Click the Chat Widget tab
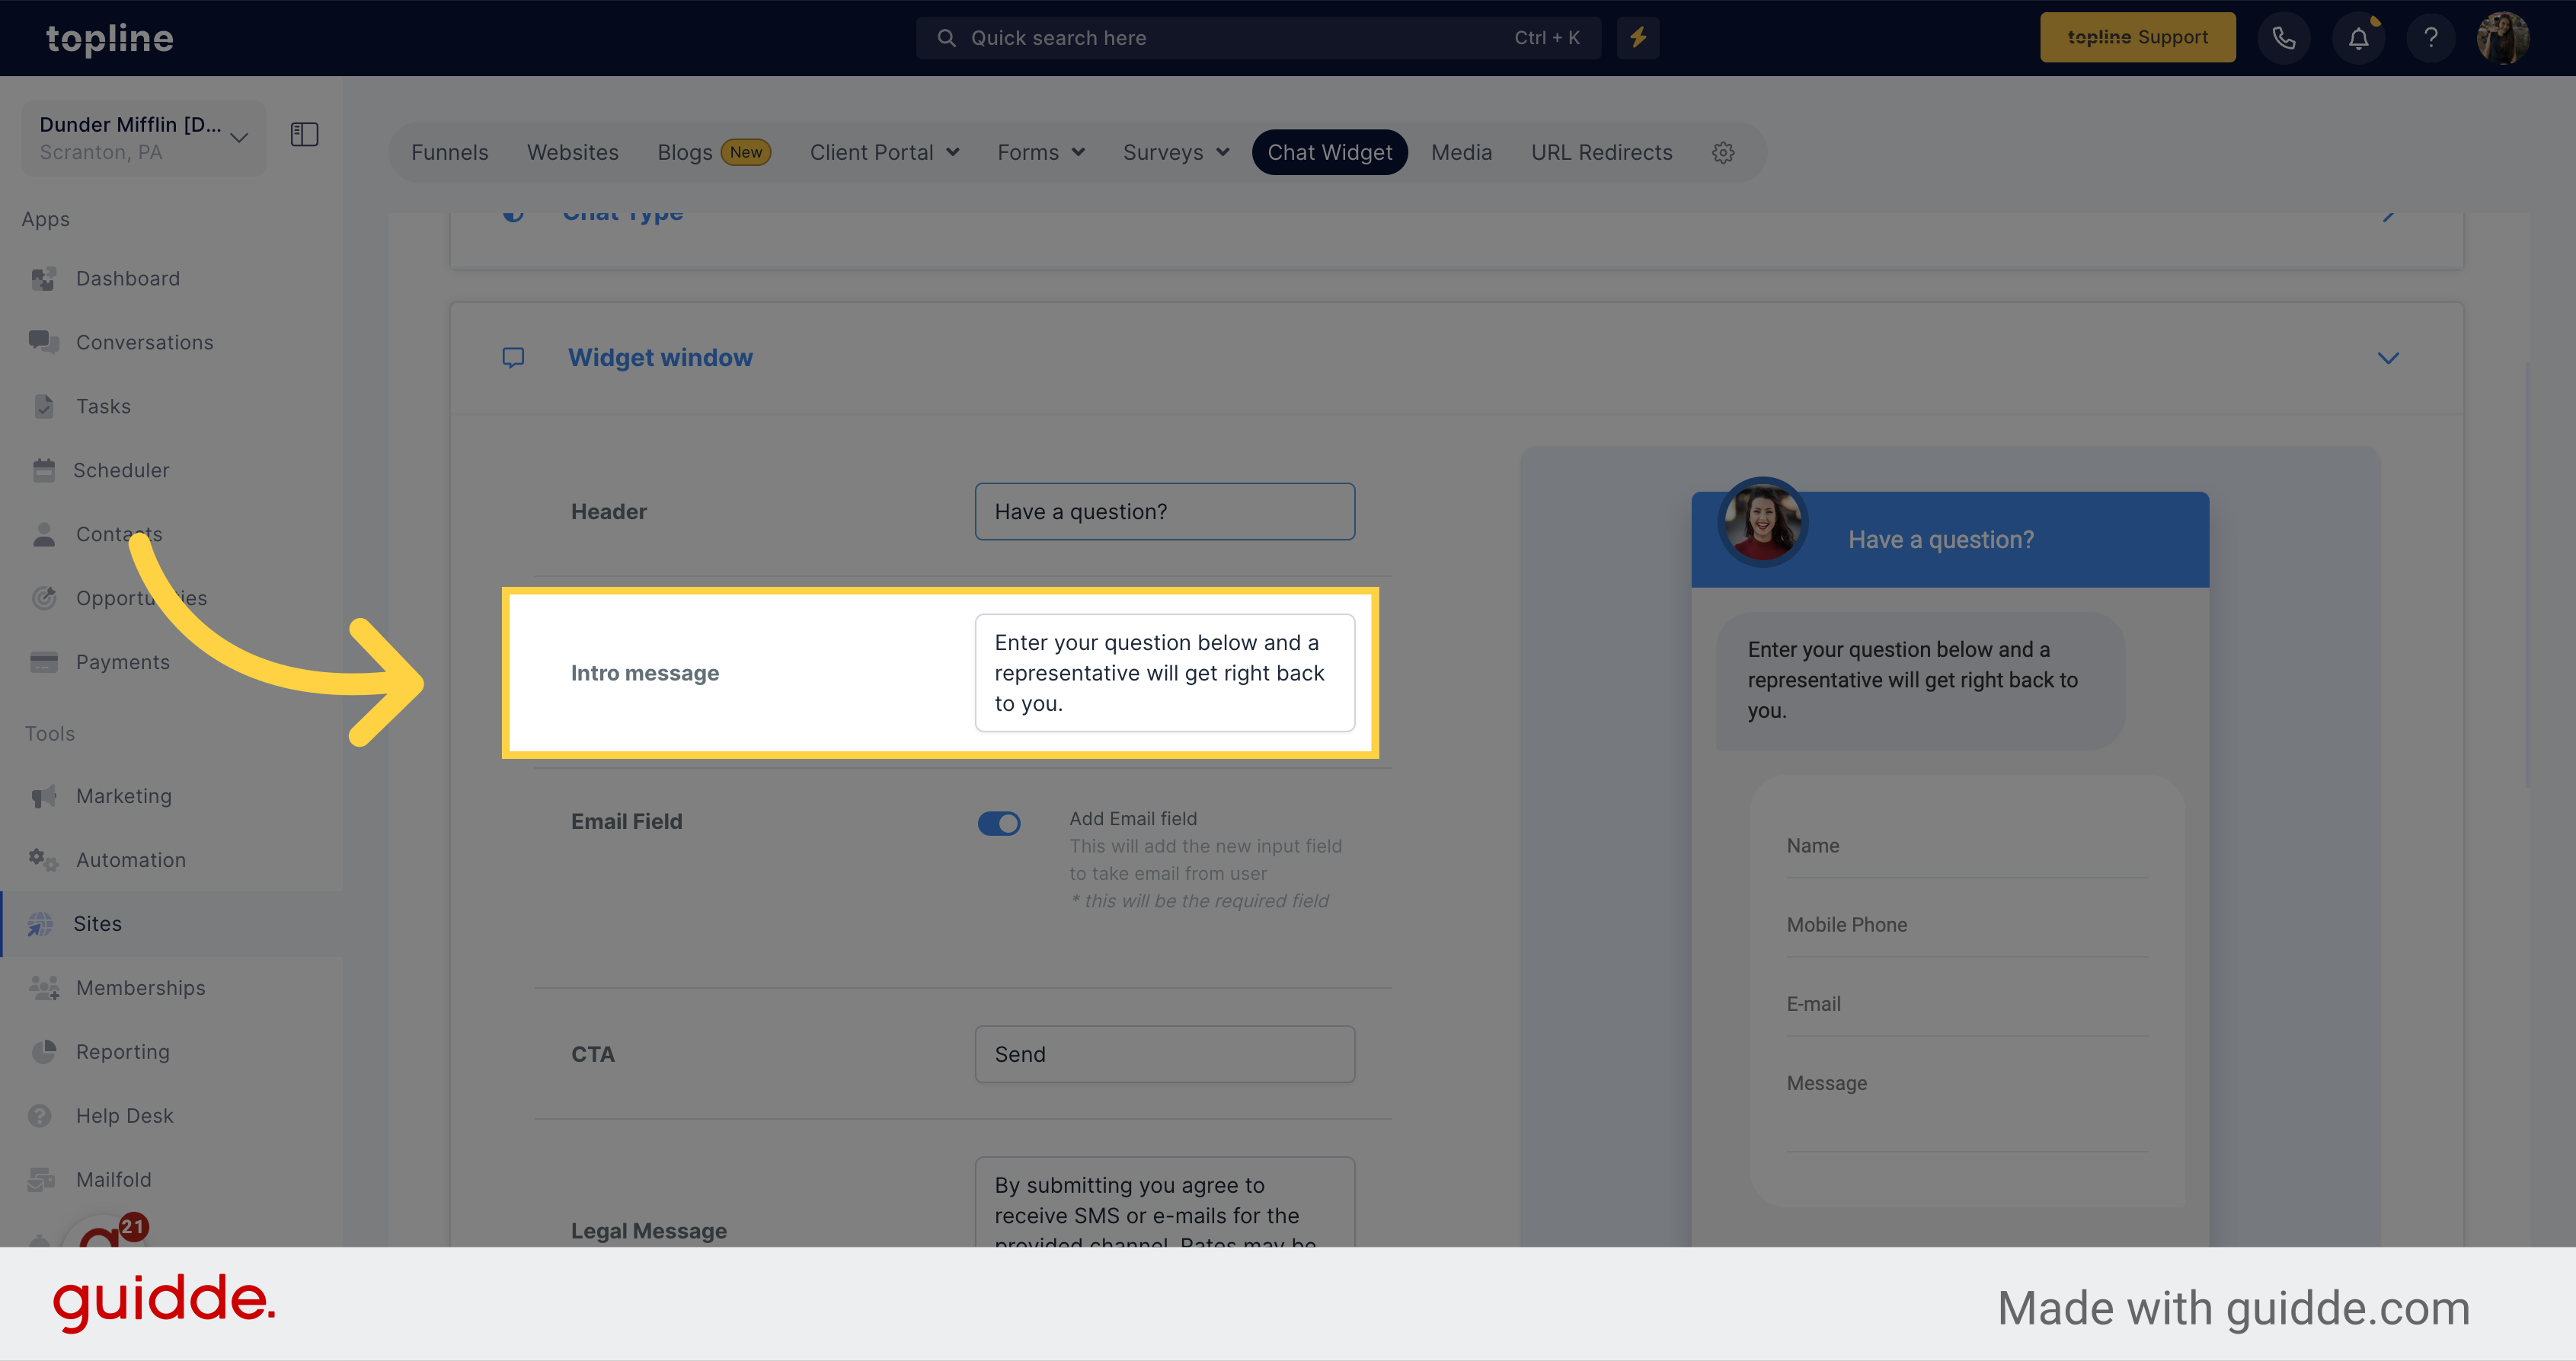The width and height of the screenshot is (2576, 1361). pyautogui.click(x=1331, y=151)
